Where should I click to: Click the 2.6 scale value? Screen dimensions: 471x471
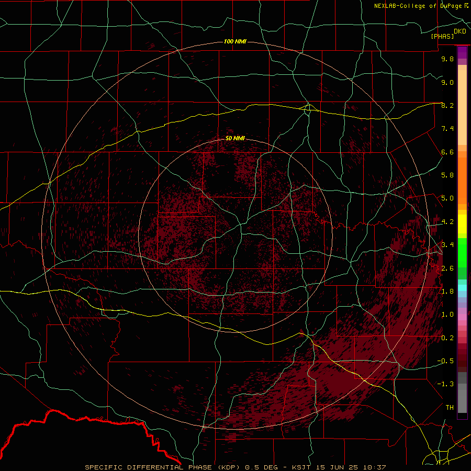click(447, 268)
